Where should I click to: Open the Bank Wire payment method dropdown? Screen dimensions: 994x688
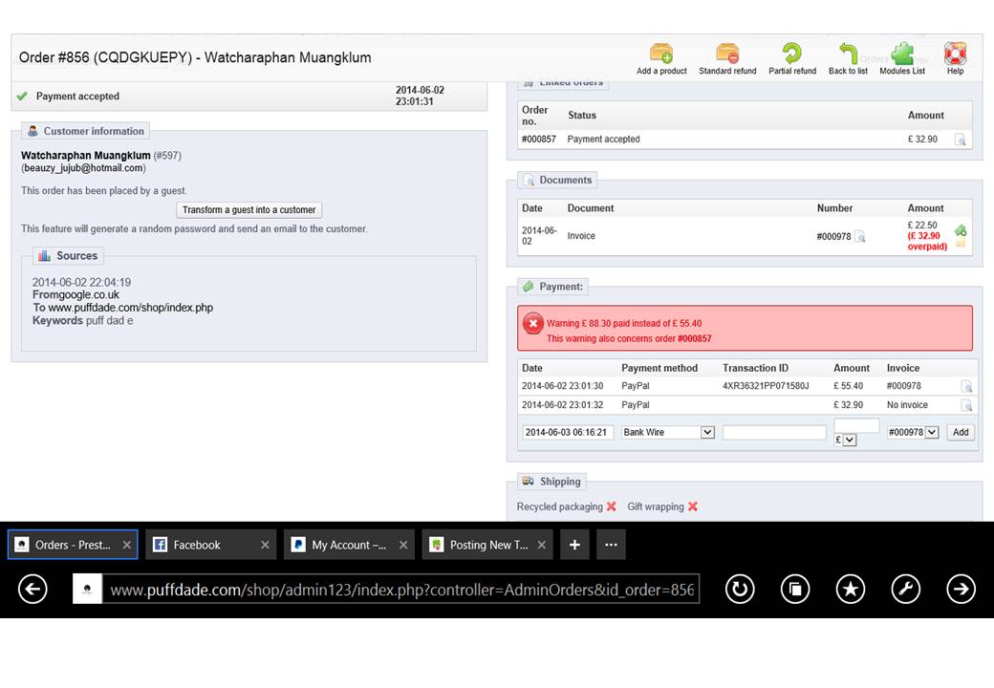(x=668, y=432)
